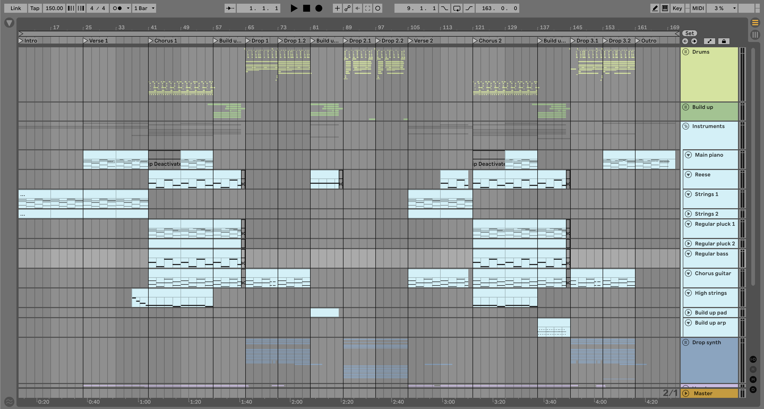Click the tempo field 150.00
This screenshot has width=764, height=409.
coord(54,8)
